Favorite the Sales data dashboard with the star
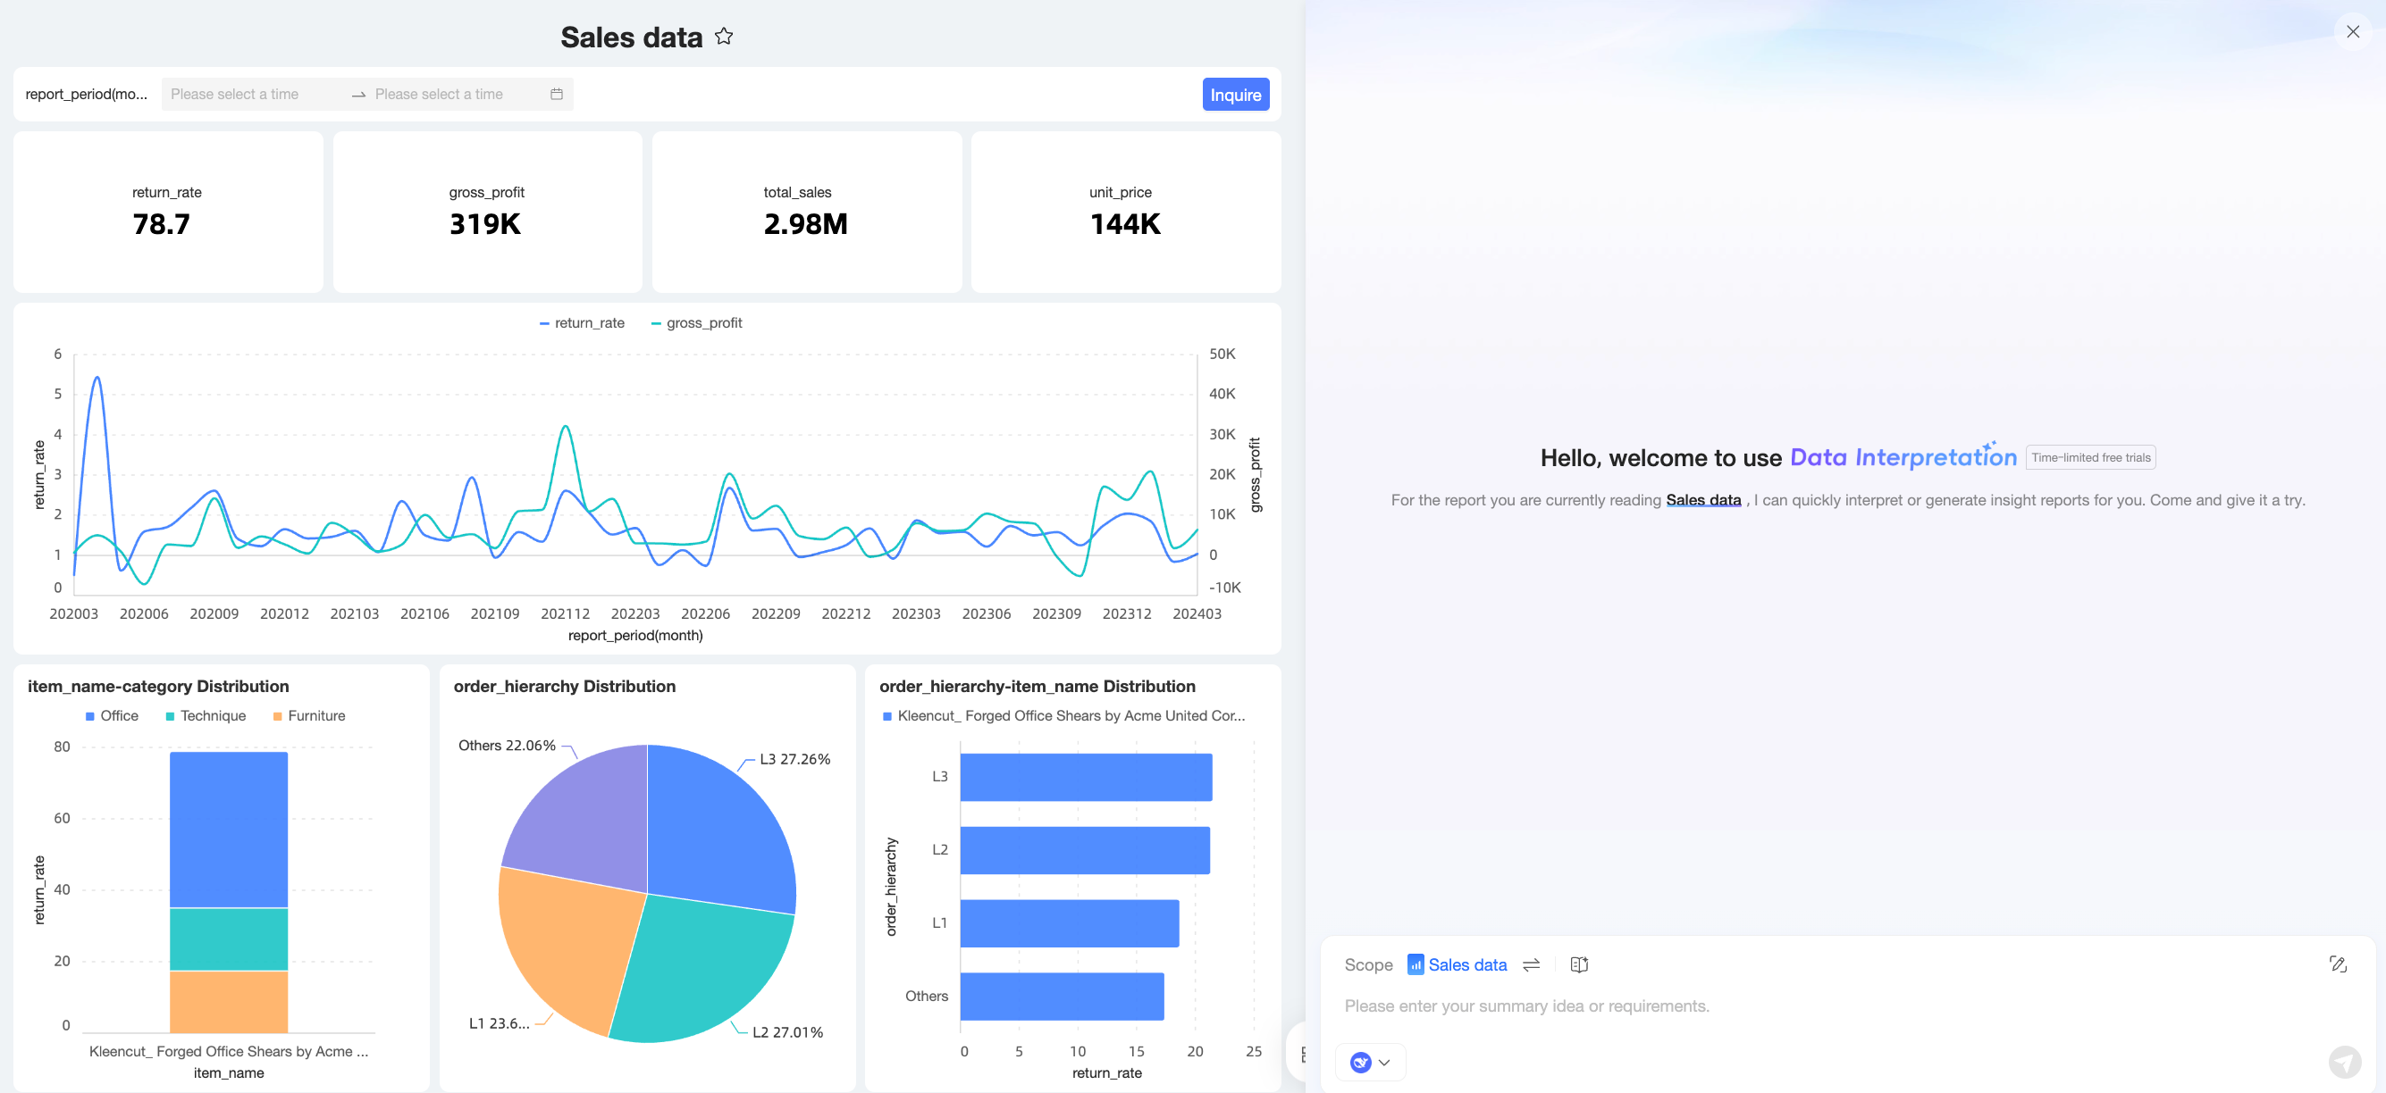Image resolution: width=2386 pixels, height=1093 pixels. point(723,37)
